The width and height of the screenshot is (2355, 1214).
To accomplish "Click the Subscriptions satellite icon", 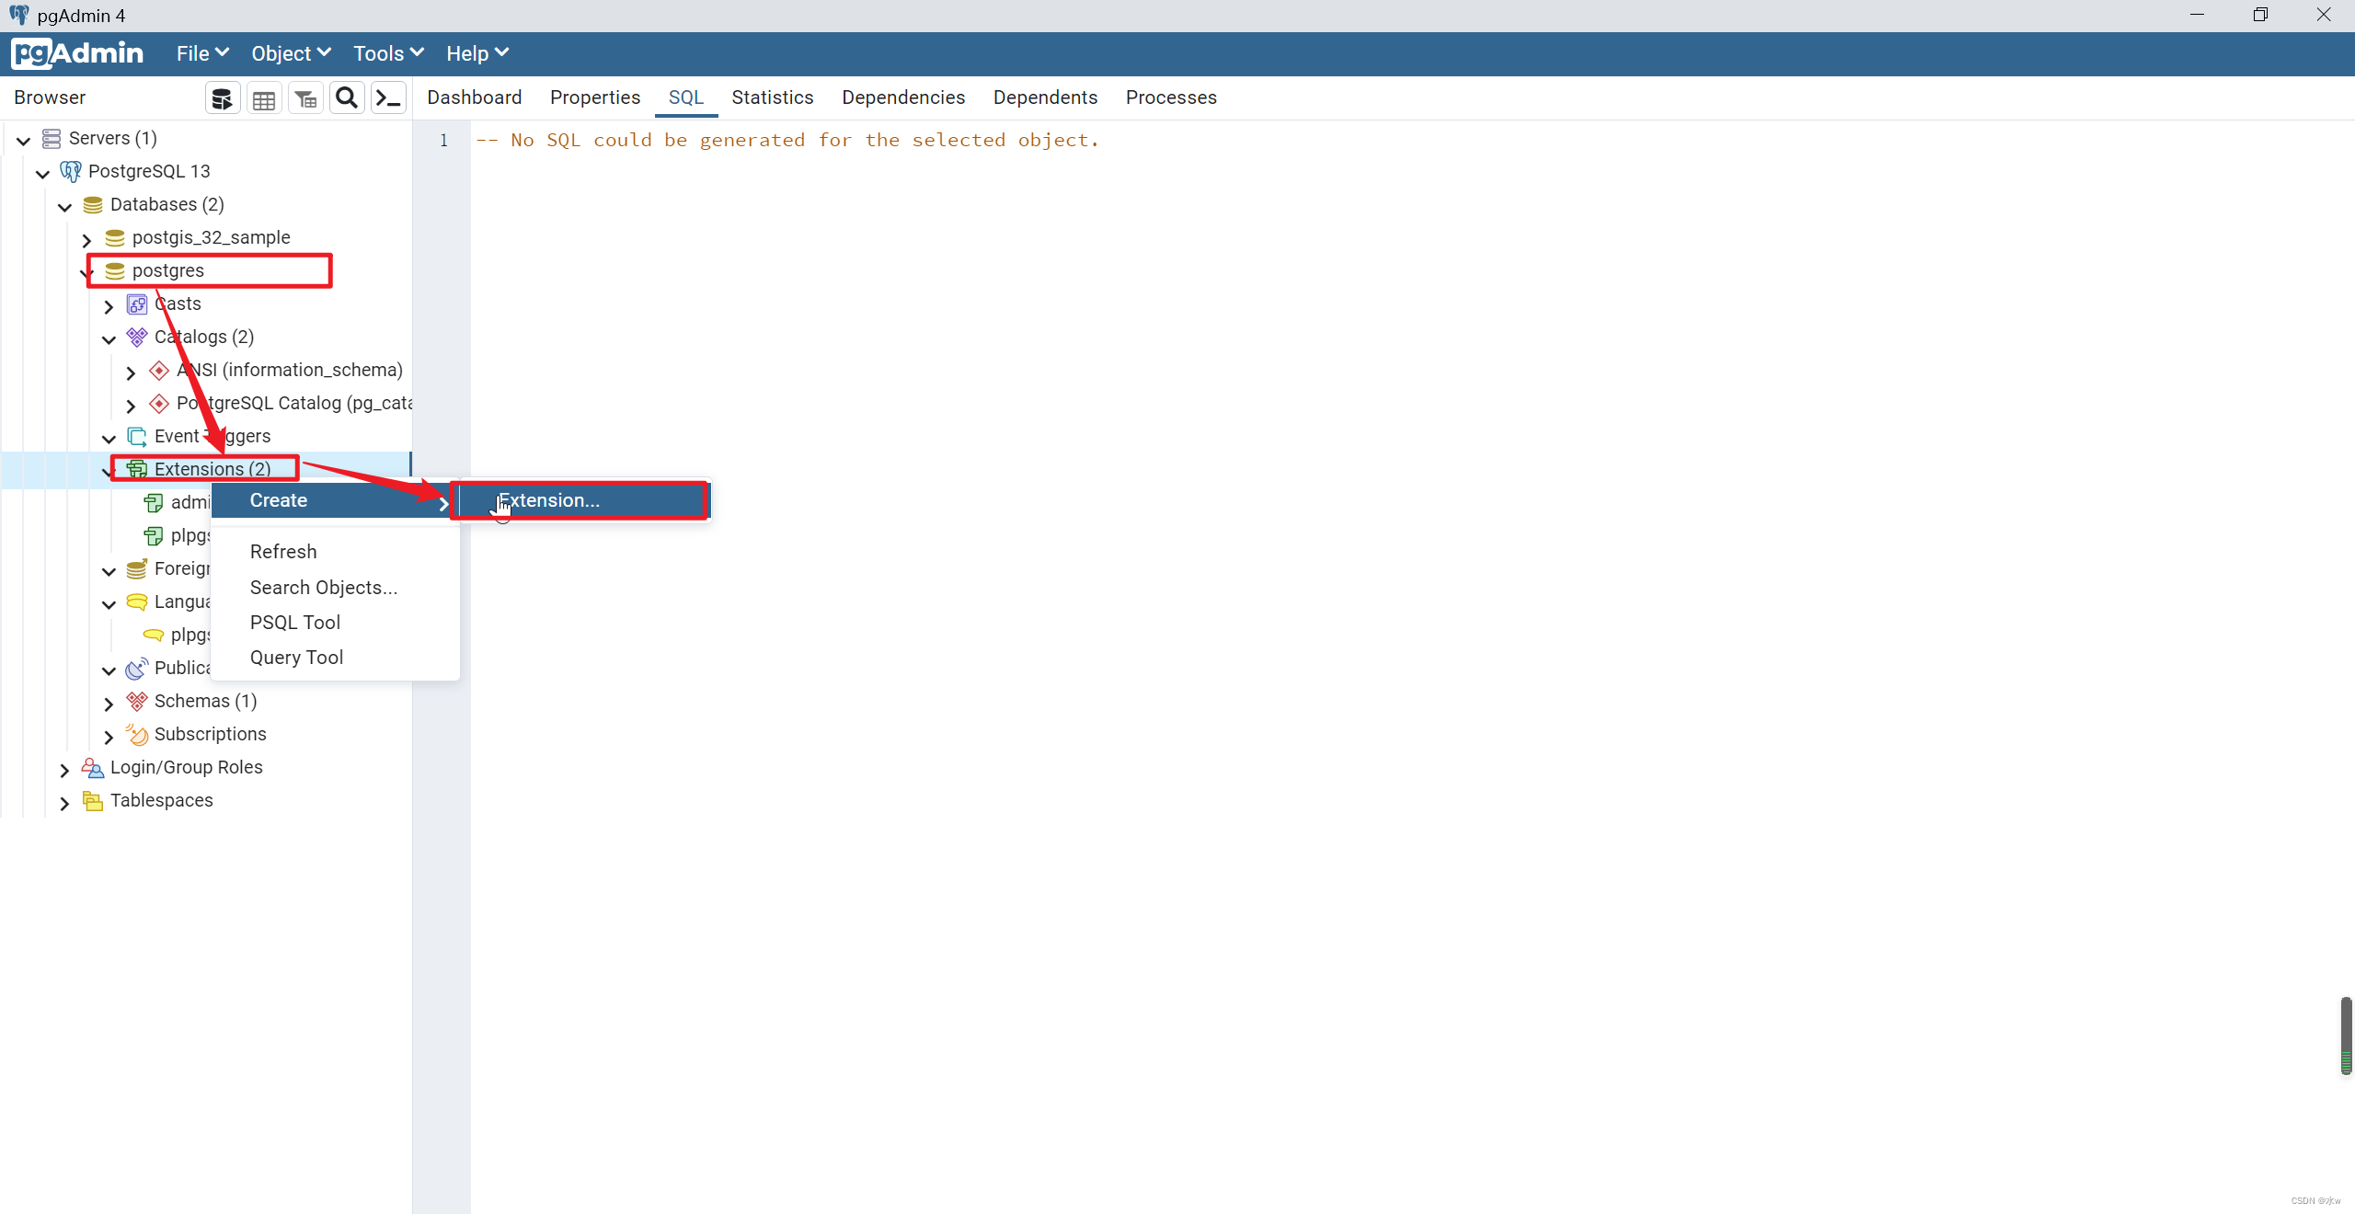I will 136,734.
